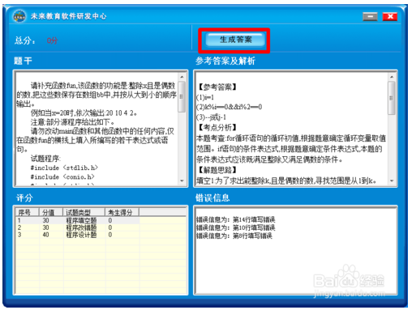Click down arrow of 题干 scrollbar
This screenshot has height=310, width=412.
click(182, 180)
